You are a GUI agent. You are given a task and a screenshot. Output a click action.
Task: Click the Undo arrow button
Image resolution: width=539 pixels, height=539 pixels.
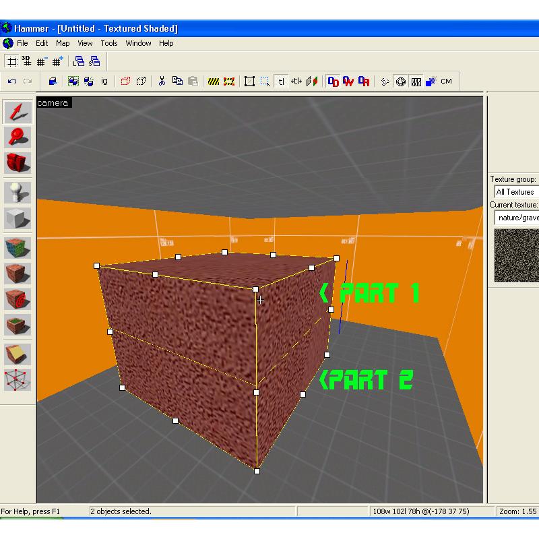click(12, 82)
